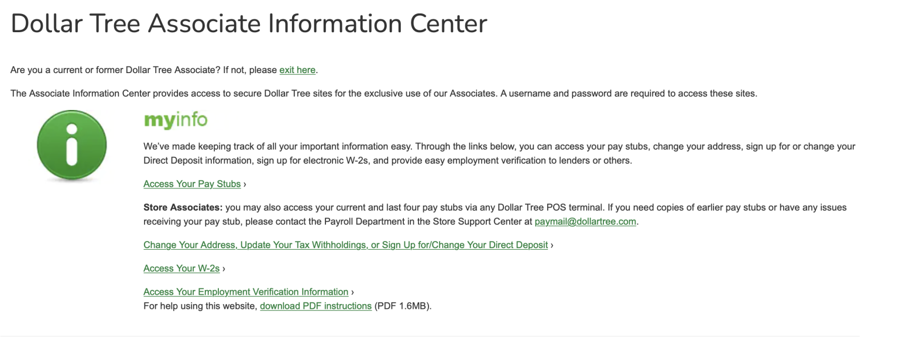Click the chevron after Access Your W-2s
Viewport: 899px width, 348px height.
(224, 268)
